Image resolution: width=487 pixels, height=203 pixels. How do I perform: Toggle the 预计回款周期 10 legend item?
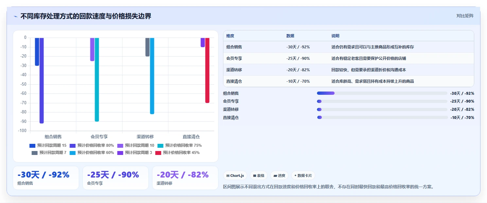[x=135, y=145]
